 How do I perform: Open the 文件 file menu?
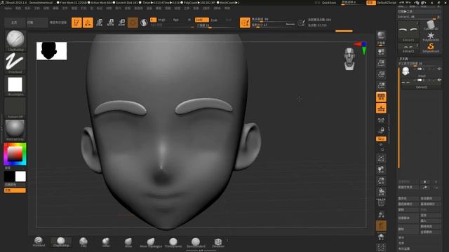click(65, 8)
